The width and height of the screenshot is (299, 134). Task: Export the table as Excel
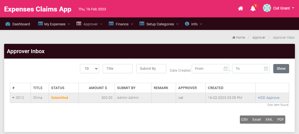[257, 120]
